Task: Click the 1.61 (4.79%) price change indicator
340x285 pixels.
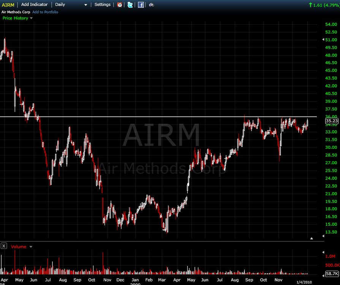Action: coord(324,5)
